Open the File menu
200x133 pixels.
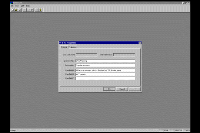coord(12,6)
